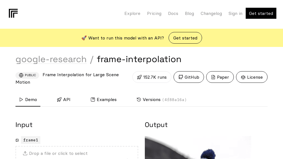
Task: Open the Changelog page from the navigation
Action: tap(211, 14)
